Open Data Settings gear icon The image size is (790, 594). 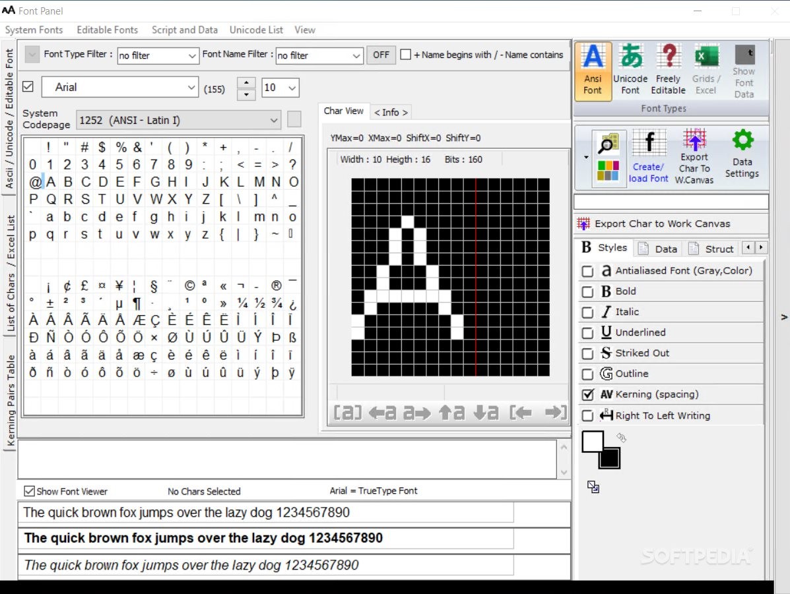742,154
